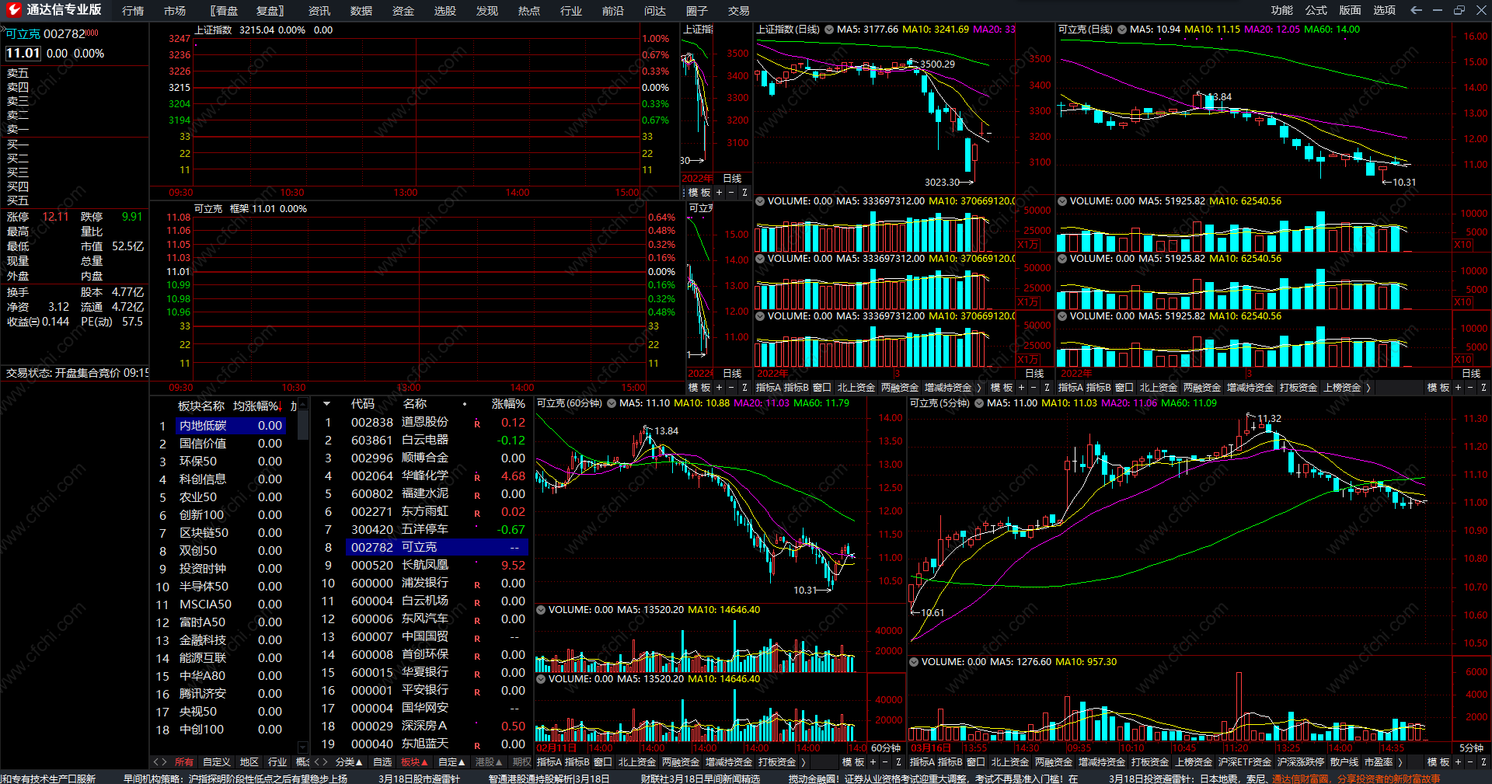This screenshot has height=784, width=1492.
Task: Click Σ icon in 60分钟 chart toolbar
Action: click(898, 762)
